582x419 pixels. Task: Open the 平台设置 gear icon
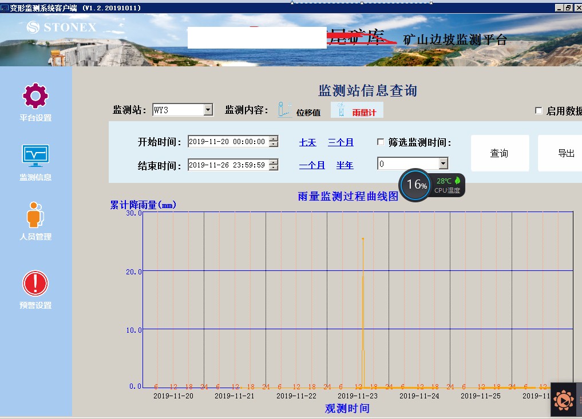pos(35,96)
